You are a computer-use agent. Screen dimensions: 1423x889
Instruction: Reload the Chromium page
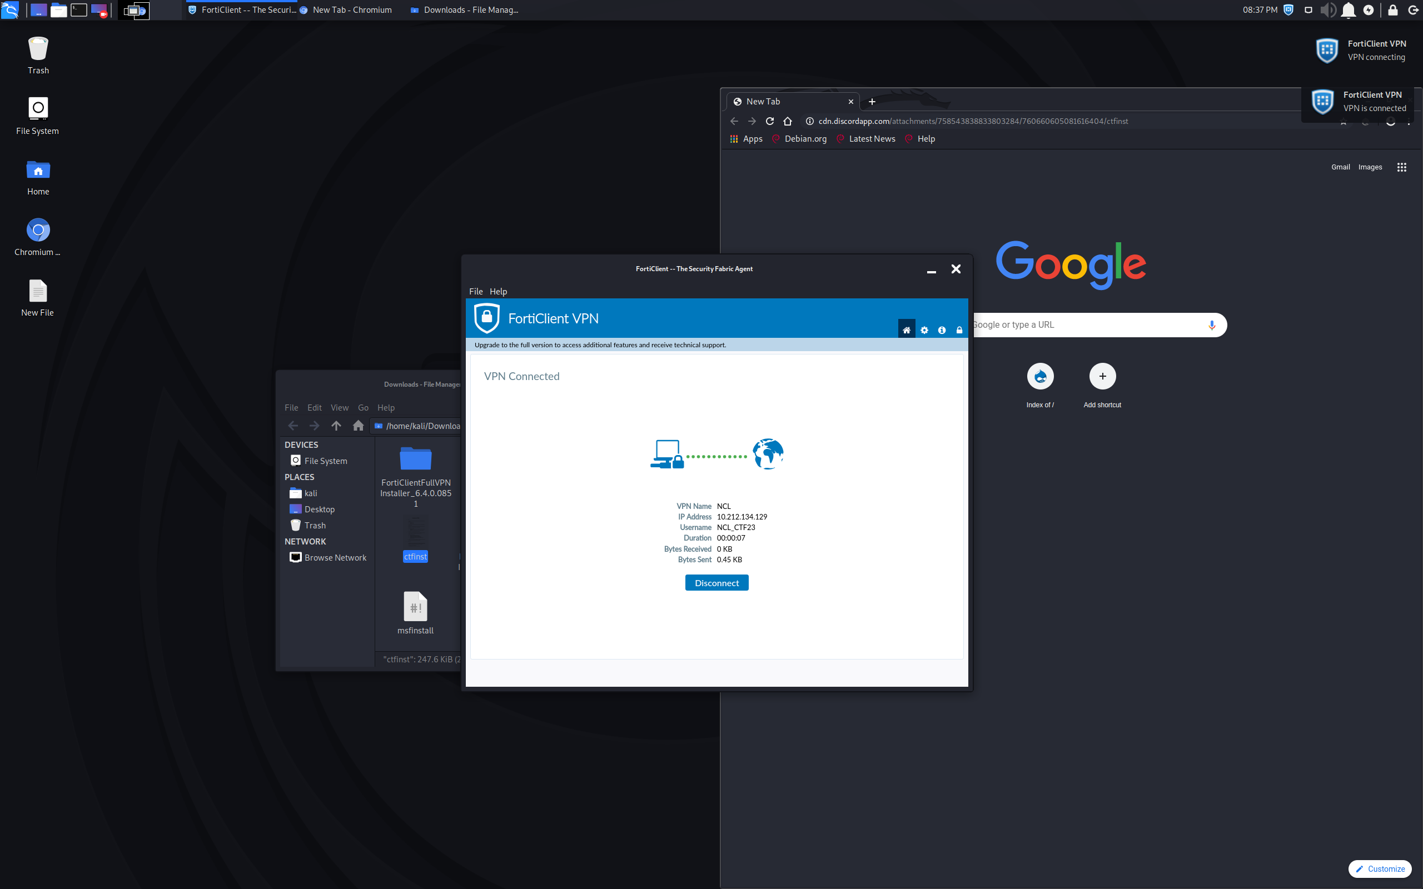pos(769,121)
